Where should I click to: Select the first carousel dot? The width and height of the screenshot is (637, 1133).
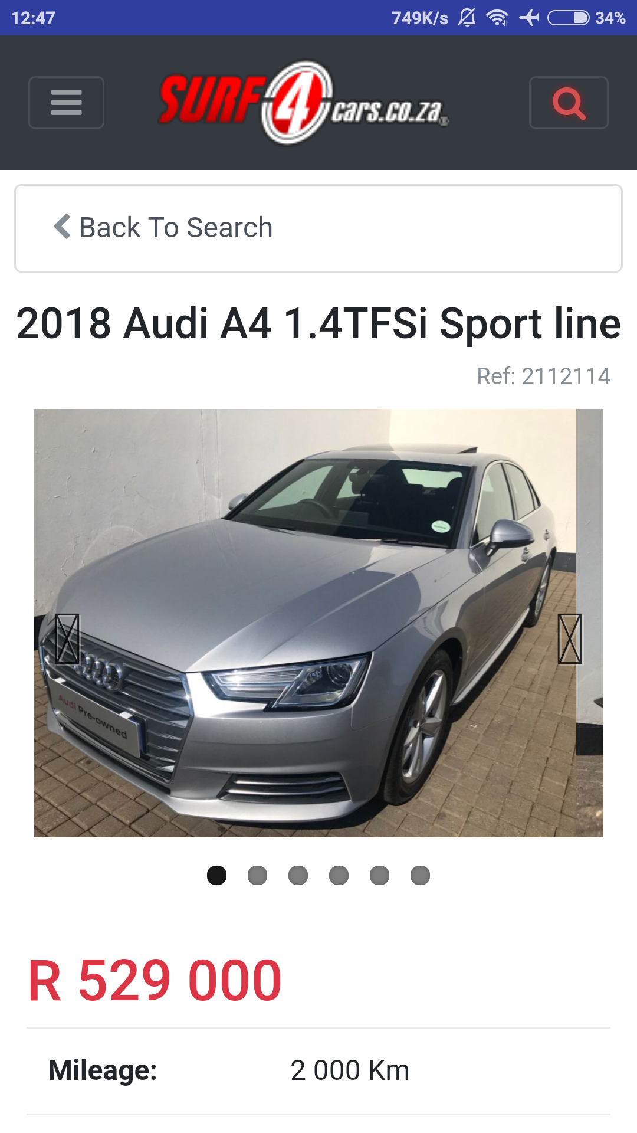(216, 875)
